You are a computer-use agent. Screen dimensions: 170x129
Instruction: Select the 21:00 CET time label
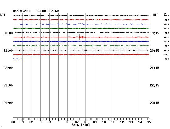[x=8, y=51]
